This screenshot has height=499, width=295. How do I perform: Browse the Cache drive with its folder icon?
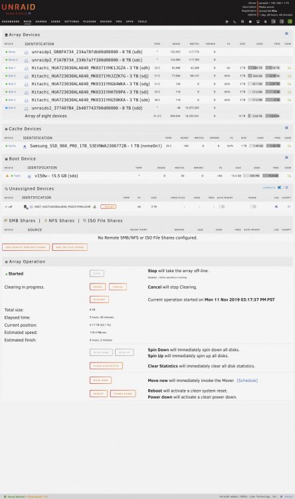click(289, 146)
